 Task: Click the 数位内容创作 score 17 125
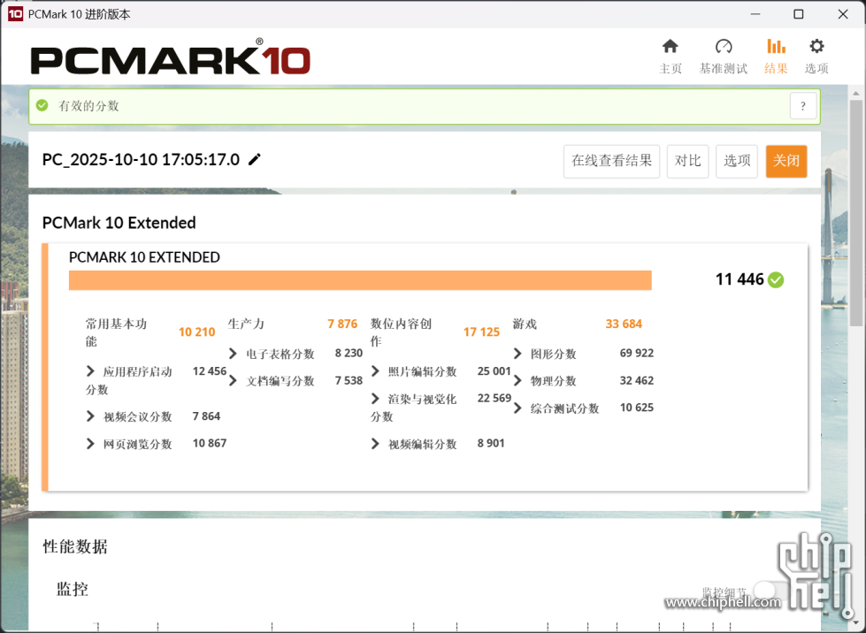tap(481, 332)
